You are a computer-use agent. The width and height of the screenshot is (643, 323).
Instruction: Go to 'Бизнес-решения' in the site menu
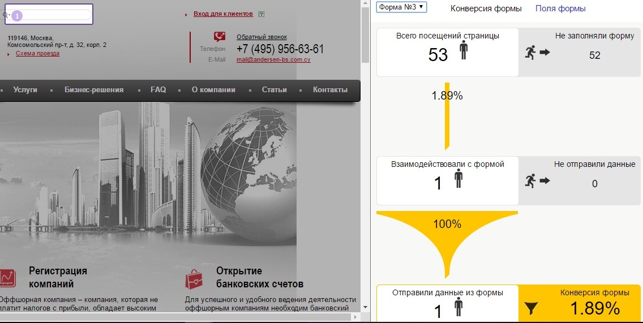click(x=94, y=90)
